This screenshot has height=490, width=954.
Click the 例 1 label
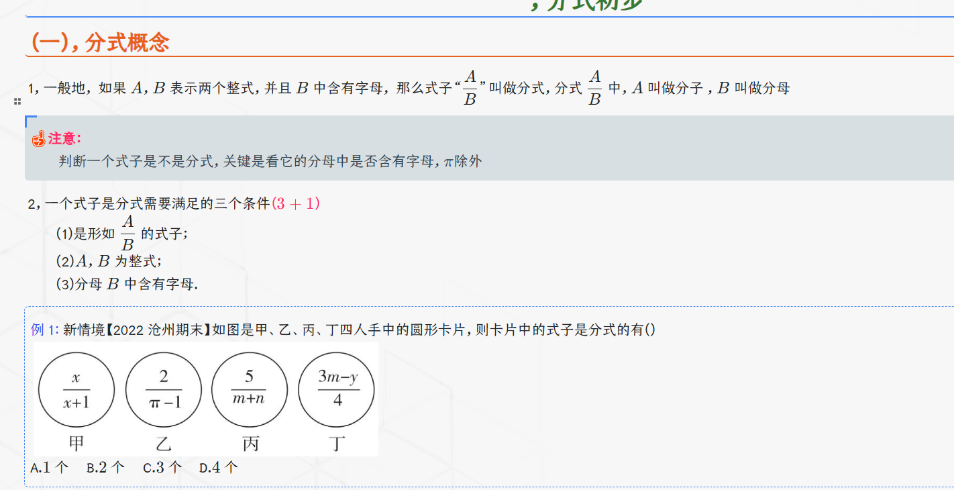click(42, 329)
